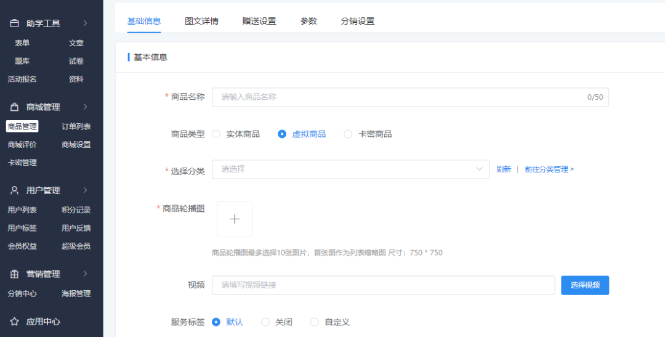Focus the 视频 link input field
The image size is (665, 337).
click(384, 285)
